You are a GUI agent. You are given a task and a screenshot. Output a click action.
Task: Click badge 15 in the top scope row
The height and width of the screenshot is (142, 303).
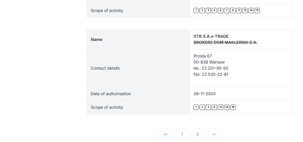click(x=257, y=10)
